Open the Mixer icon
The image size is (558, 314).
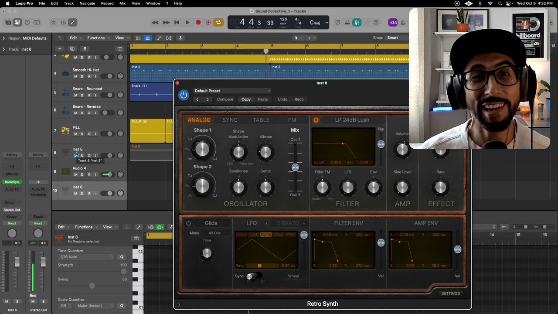click(63, 22)
